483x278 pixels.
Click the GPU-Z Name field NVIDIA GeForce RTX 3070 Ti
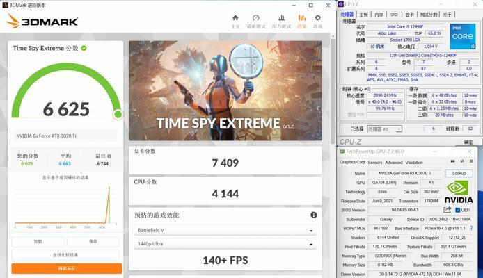coord(405,174)
